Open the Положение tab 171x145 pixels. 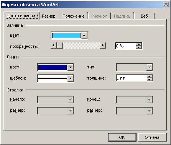click(74, 16)
